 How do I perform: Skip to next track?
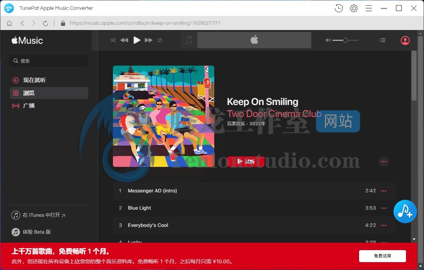click(149, 40)
